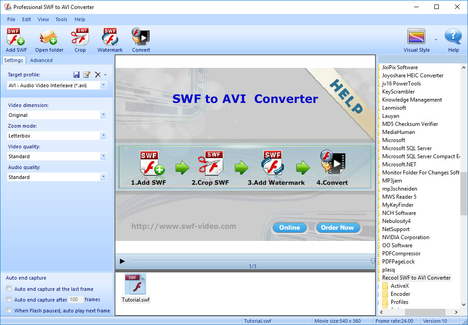The image size is (468, 325).
Task: Open the Audio quality dropdown
Action: pos(103,177)
